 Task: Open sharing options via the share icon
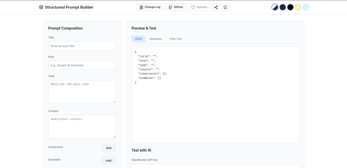coord(216,7)
